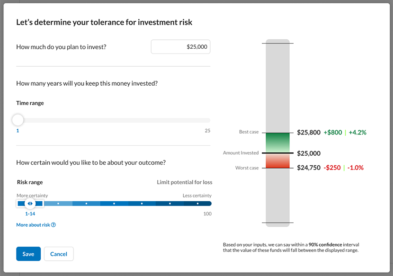
Task: Click the "100" label at the risk slider end
Action: tap(208, 214)
